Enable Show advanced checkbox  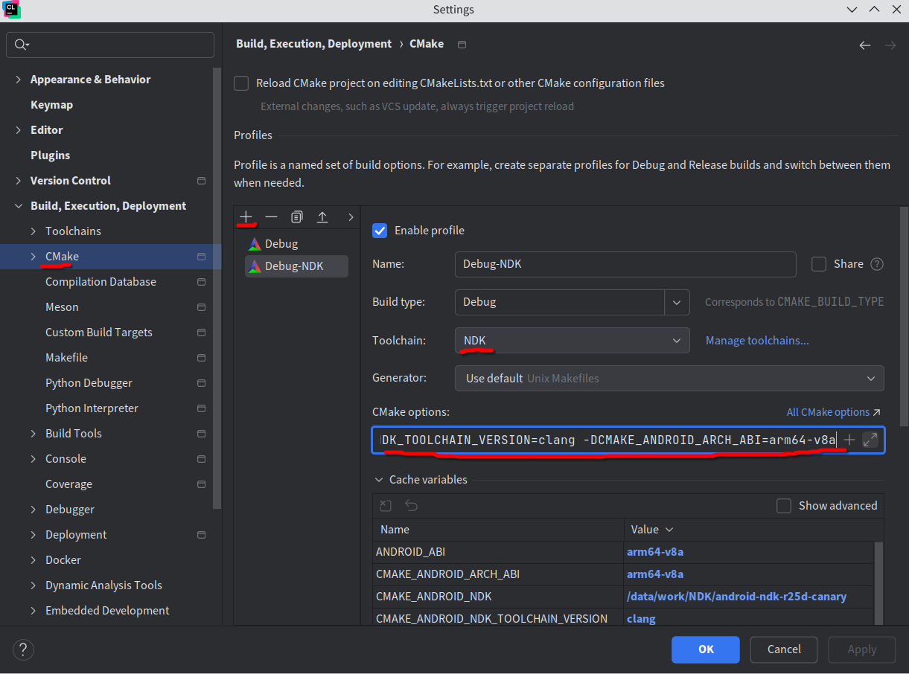tap(784, 506)
